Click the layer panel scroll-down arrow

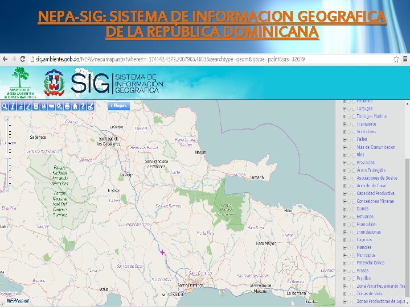point(407,303)
